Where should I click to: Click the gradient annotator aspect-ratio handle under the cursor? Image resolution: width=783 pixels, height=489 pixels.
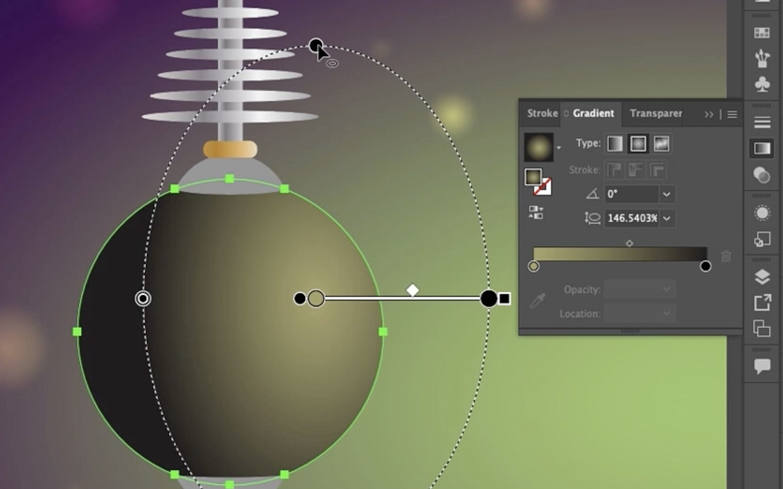point(316,46)
